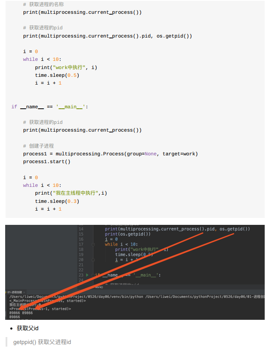Click the print("我在主线程中执行",i) line
Viewport: 269px width, 347px height.
pos(71,193)
